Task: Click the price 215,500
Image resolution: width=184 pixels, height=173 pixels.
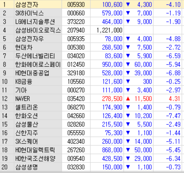Action: (x=112, y=124)
